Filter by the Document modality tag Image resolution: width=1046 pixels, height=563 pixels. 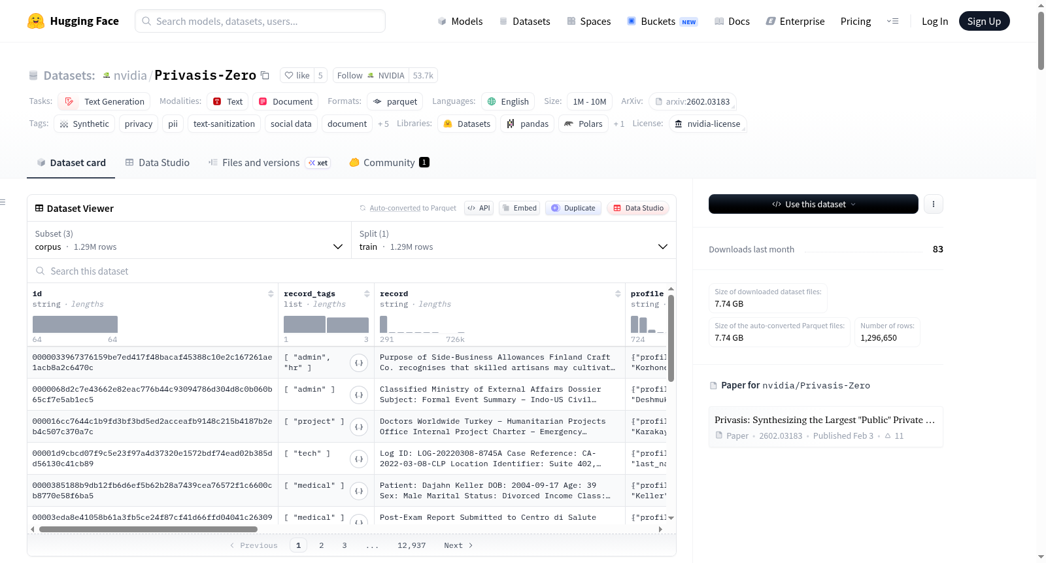click(286, 101)
